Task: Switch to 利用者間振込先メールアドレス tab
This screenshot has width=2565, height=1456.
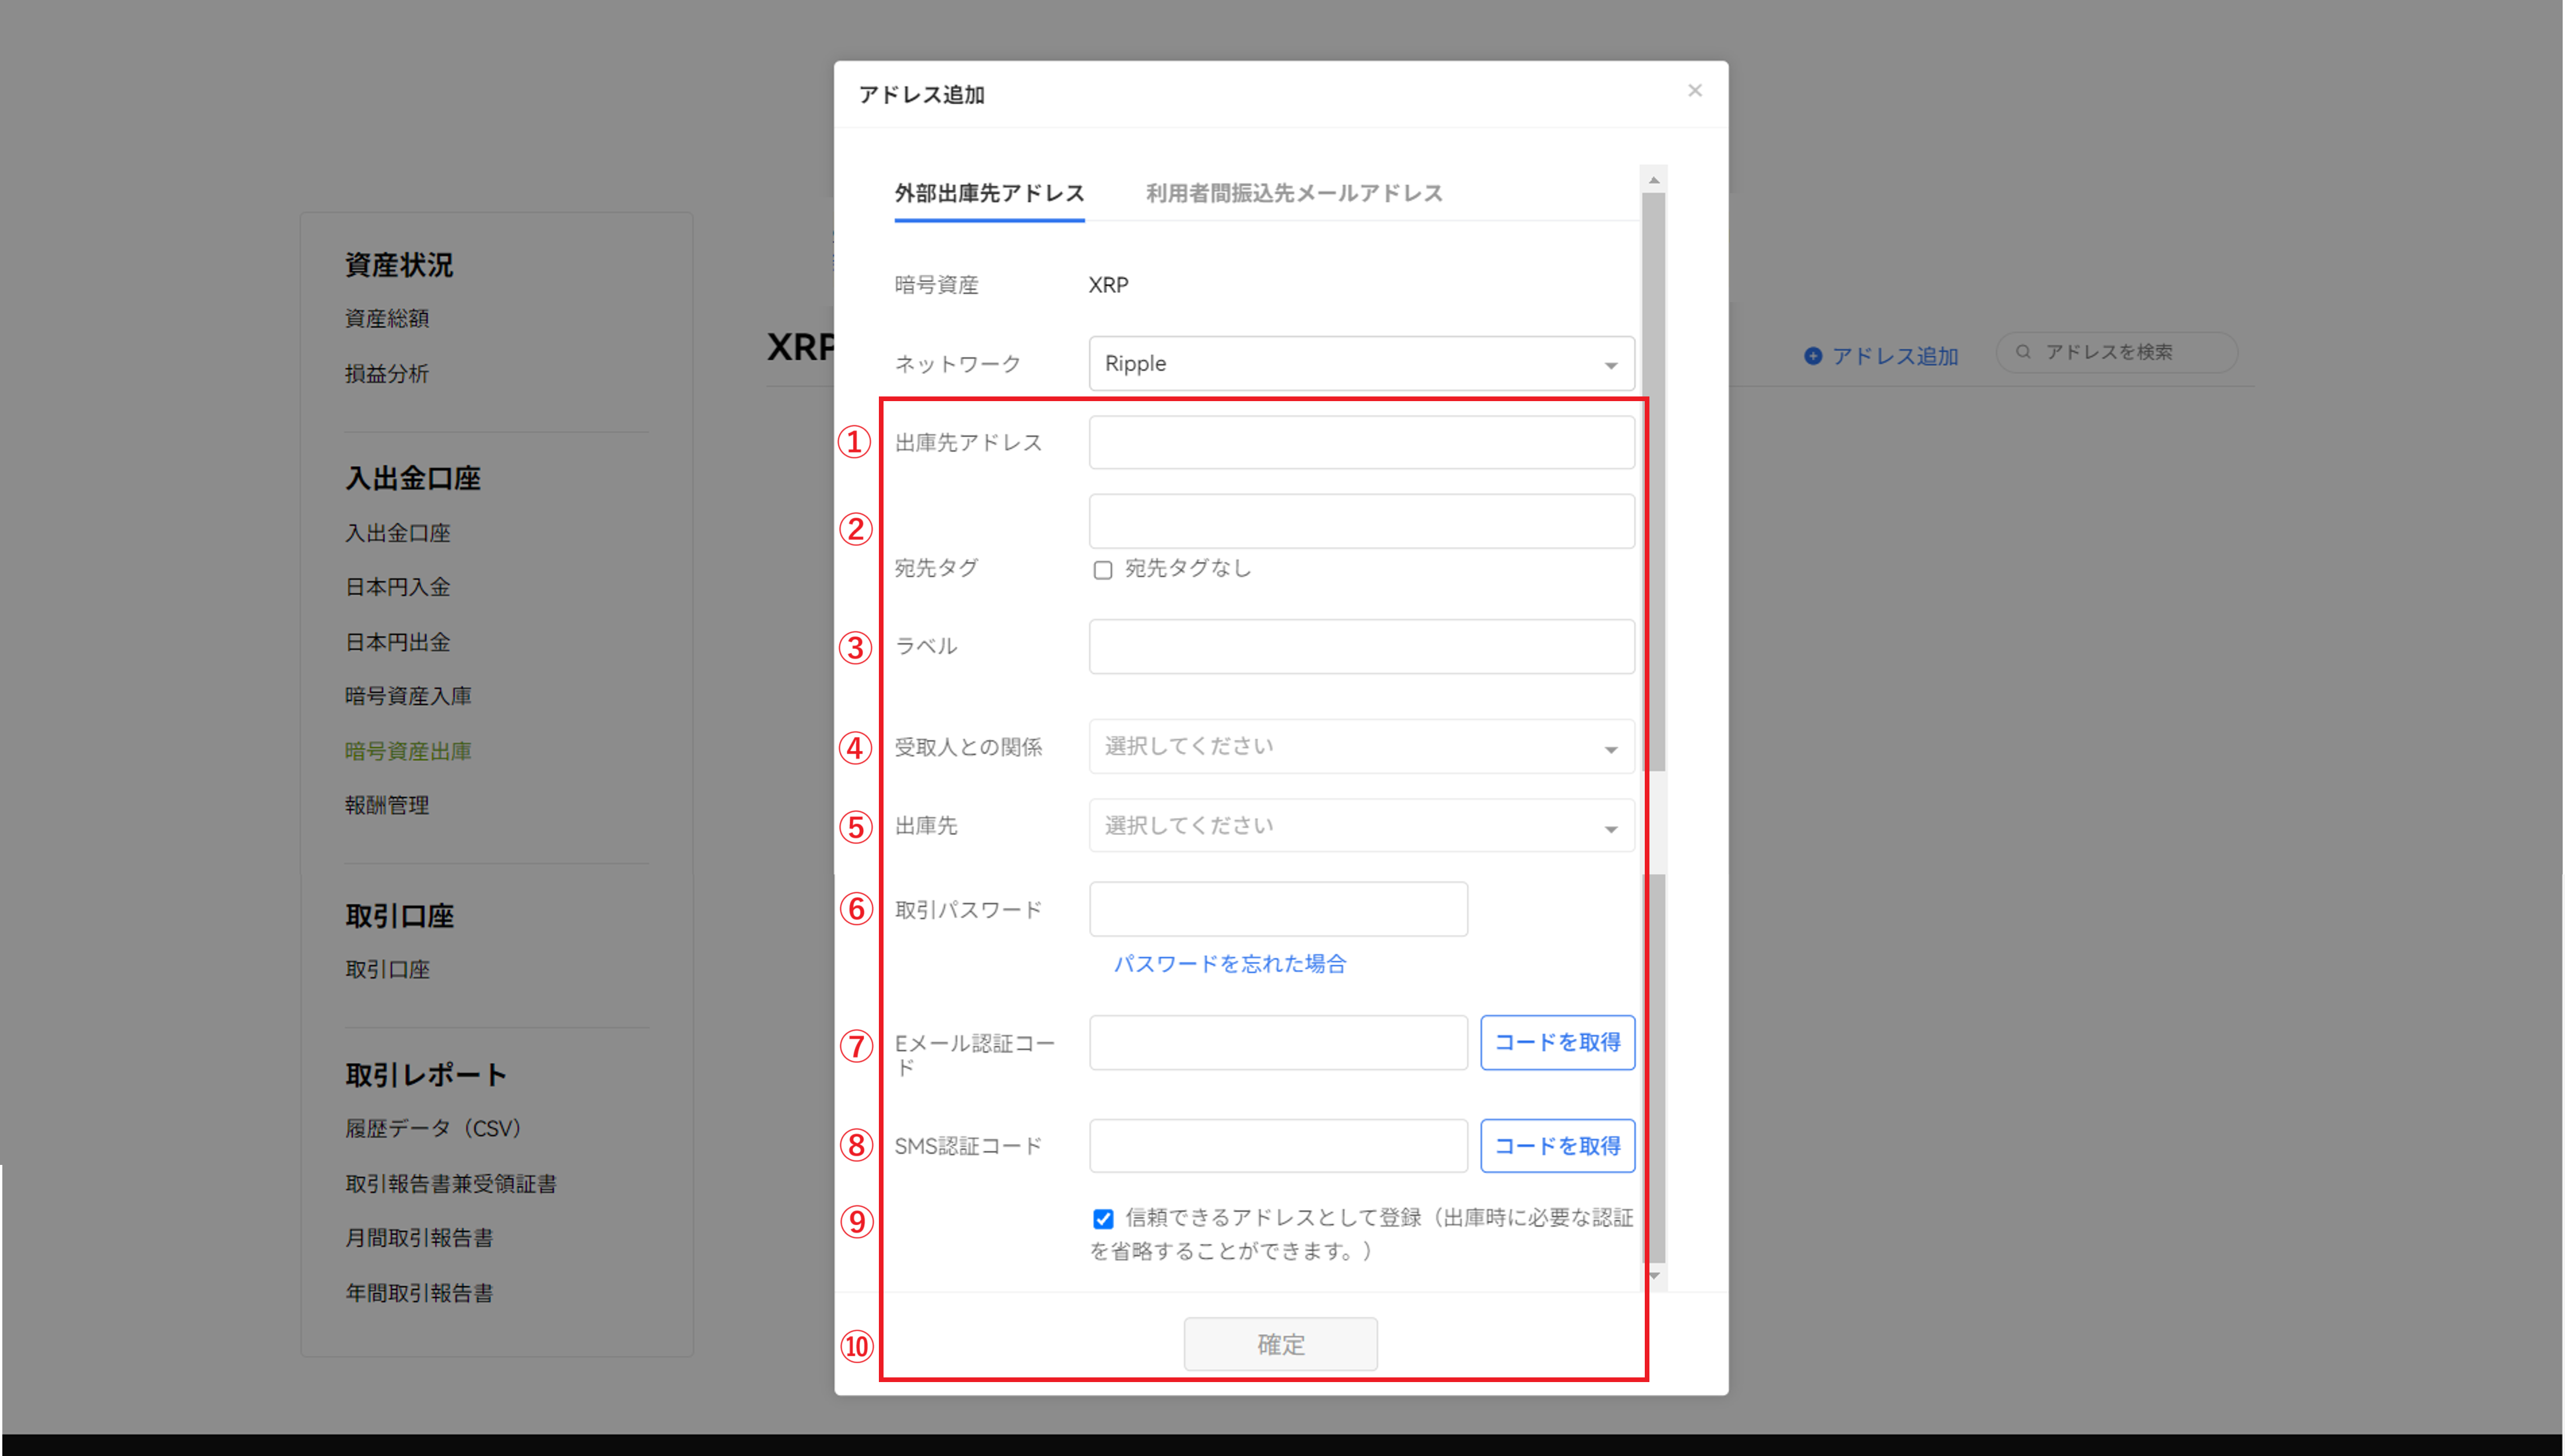Action: coord(1294,193)
